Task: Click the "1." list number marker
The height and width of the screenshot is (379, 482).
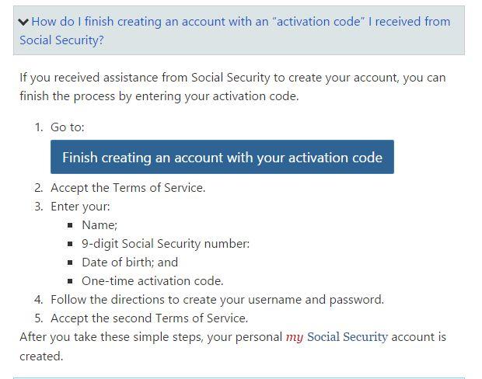Action: click(x=39, y=127)
